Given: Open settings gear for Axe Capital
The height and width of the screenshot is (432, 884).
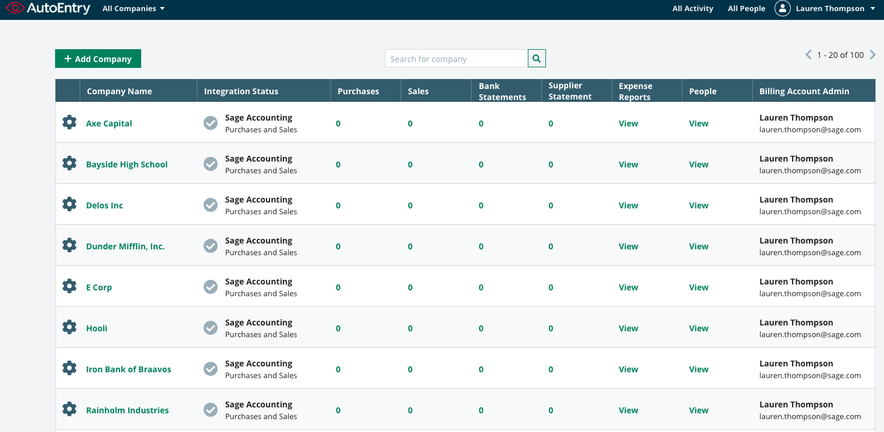Looking at the screenshot, I should [69, 123].
